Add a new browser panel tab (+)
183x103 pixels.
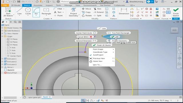click(11, 22)
